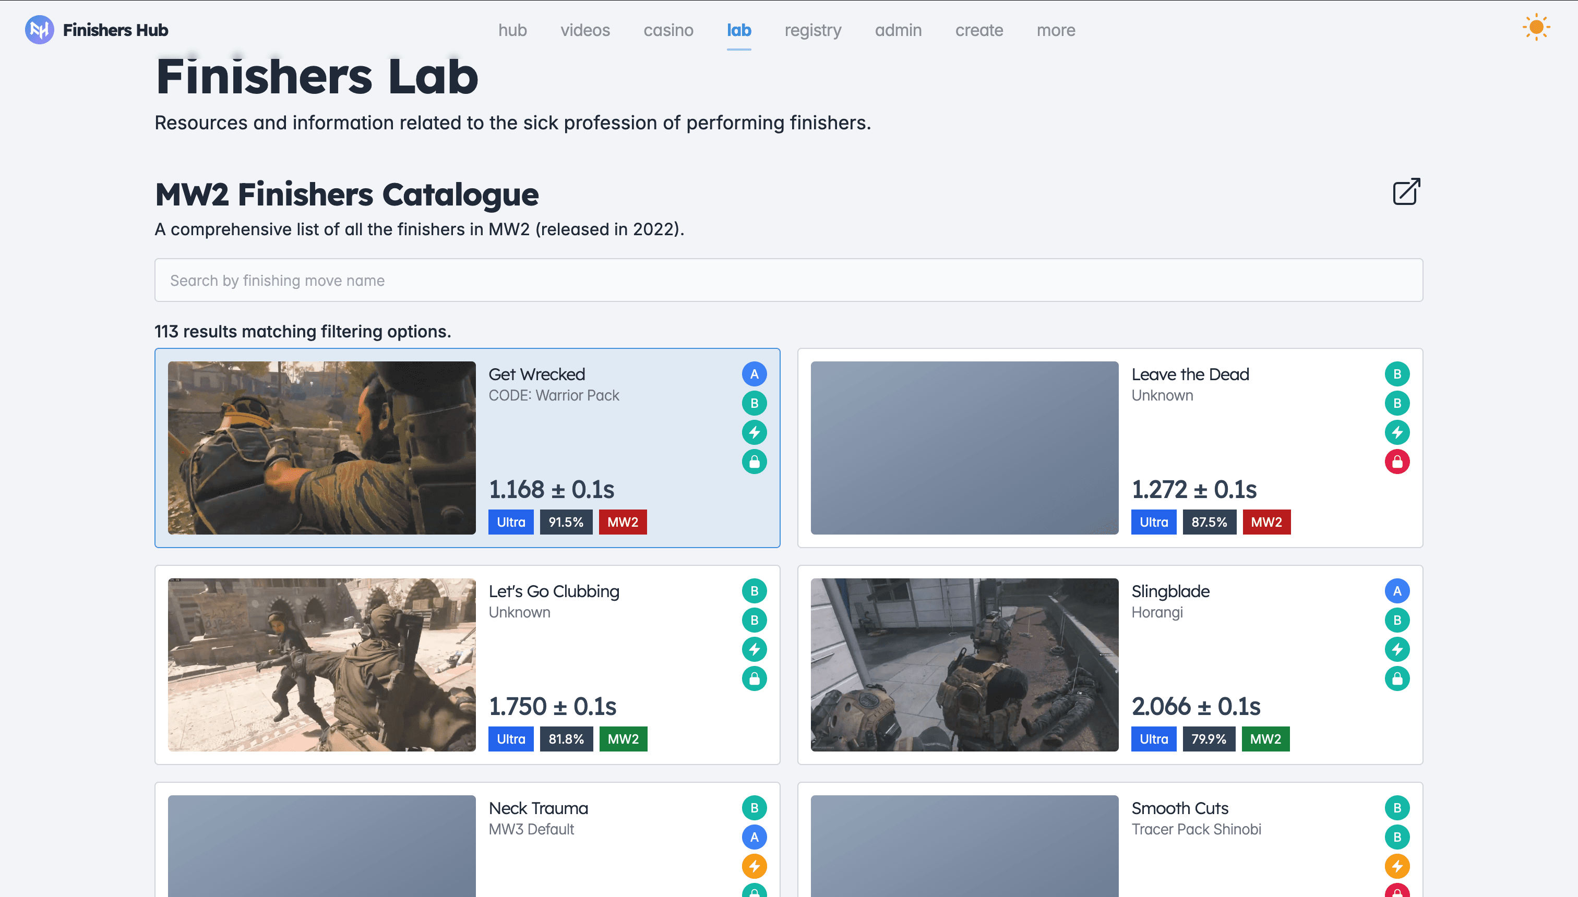1578x897 pixels.
Task: Click the blue A badge on Slingblade
Action: tap(1397, 591)
